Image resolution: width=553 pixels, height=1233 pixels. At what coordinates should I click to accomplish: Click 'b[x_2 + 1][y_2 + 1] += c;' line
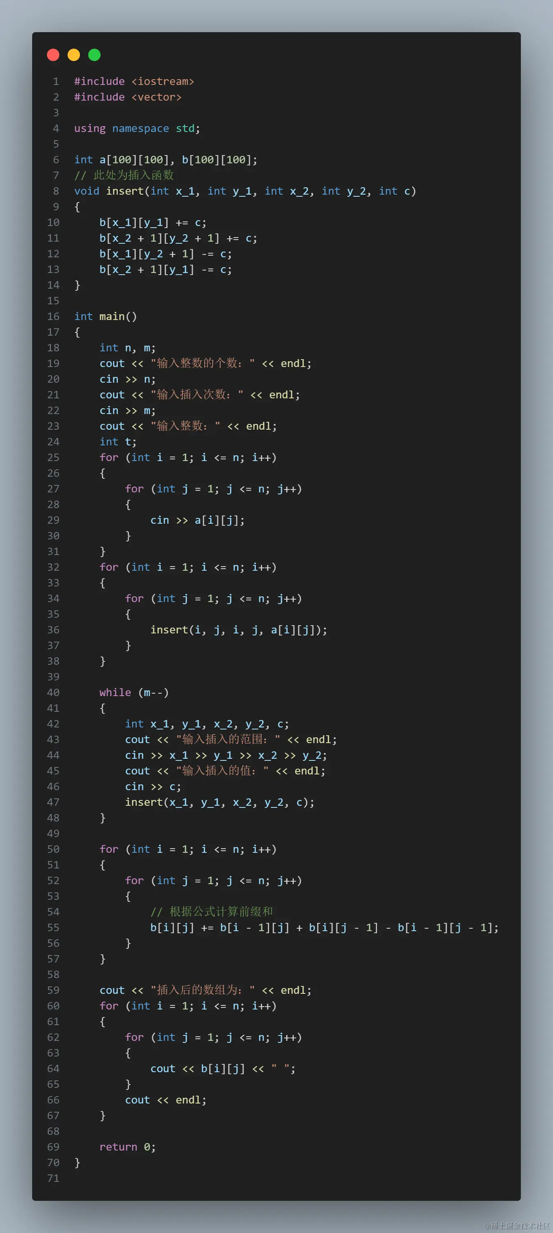pos(178,238)
